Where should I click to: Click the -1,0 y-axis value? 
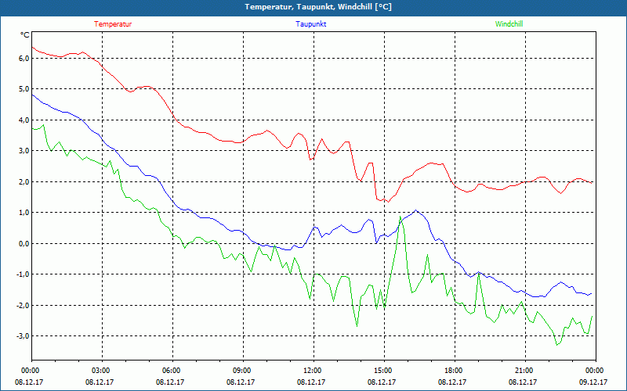[x=23, y=274]
